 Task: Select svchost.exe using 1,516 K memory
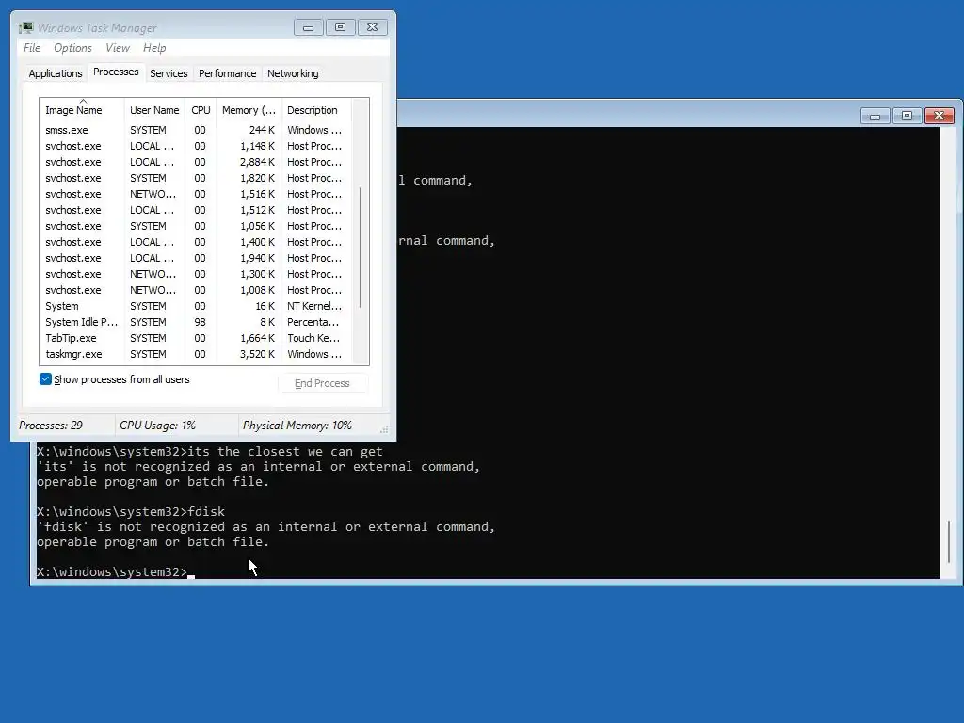coord(195,194)
